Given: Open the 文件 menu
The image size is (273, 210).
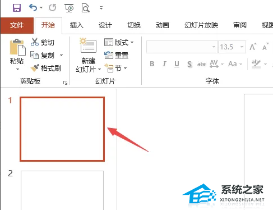Looking at the screenshot, I should [17, 25].
